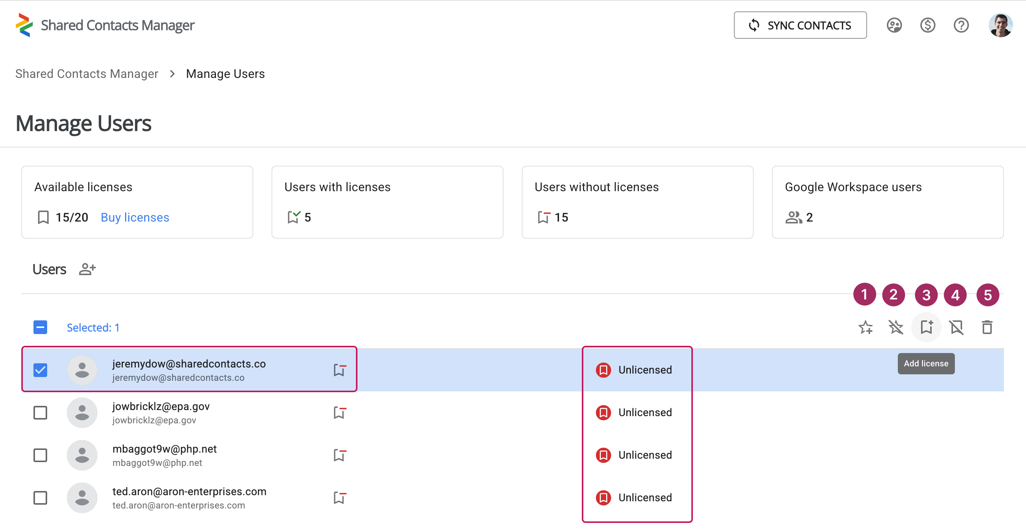The height and width of the screenshot is (529, 1026).
Task: Click the add star icon in toolbar
Action: (x=866, y=327)
